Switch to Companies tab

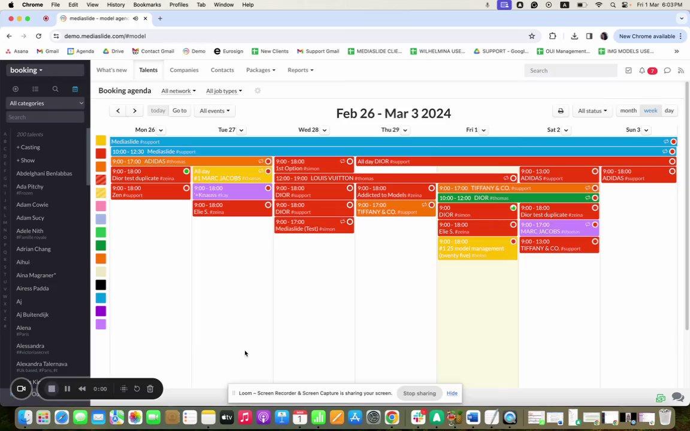(x=184, y=70)
